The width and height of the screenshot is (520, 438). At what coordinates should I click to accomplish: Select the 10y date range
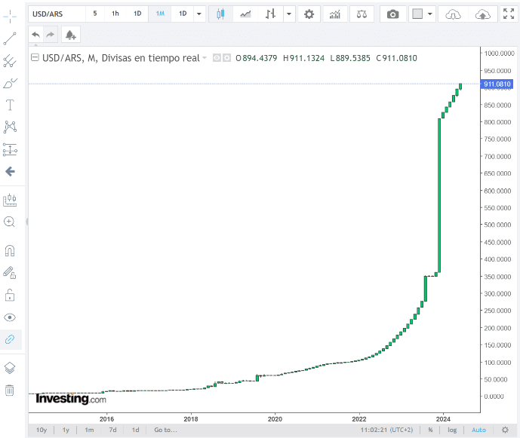[42, 430]
